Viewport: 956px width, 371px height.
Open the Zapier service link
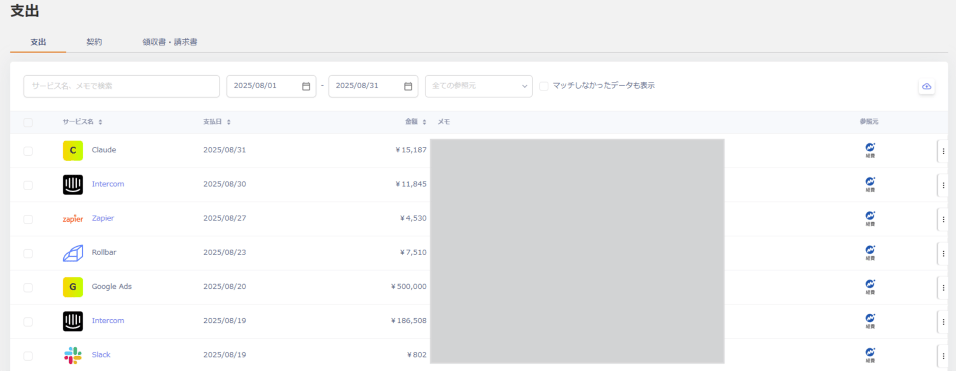103,218
